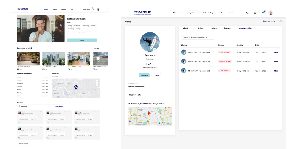Click View more beside Recently added
The width and height of the screenshot is (298, 149).
(96, 48)
